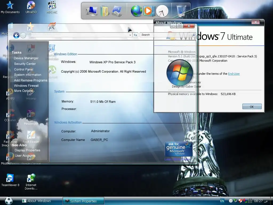The image size is (273, 205).
Task: Launch the control panel icon in the dock
Action: pos(117,11)
